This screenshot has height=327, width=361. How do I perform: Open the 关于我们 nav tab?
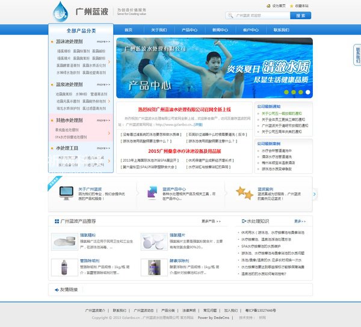(x=159, y=30)
